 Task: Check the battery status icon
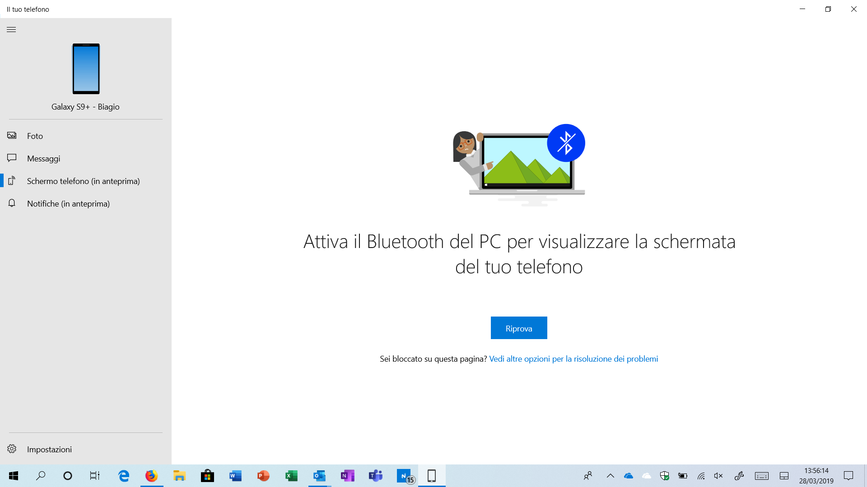click(x=683, y=476)
